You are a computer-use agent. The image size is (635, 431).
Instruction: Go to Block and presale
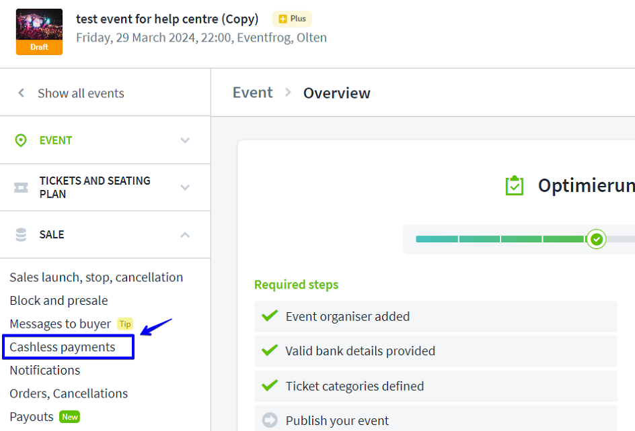pos(59,301)
